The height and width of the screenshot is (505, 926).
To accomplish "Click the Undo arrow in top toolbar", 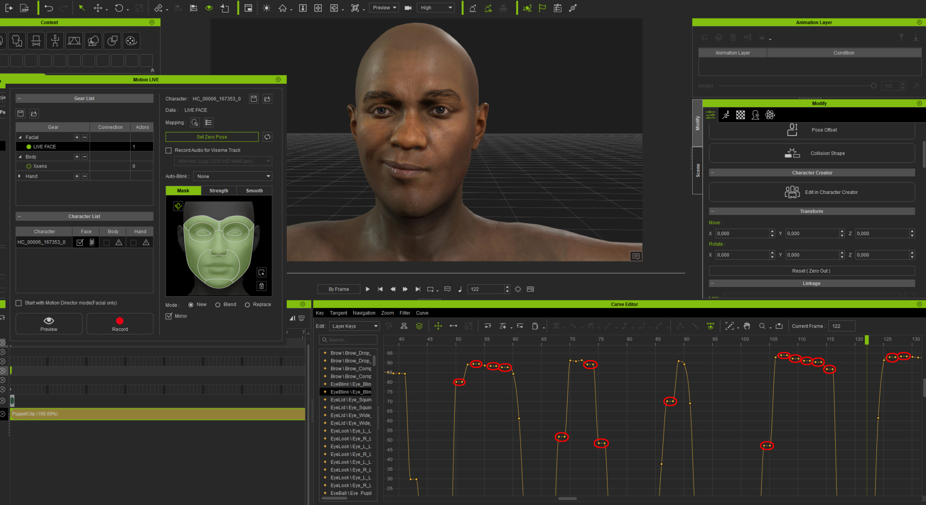I will (x=49, y=8).
